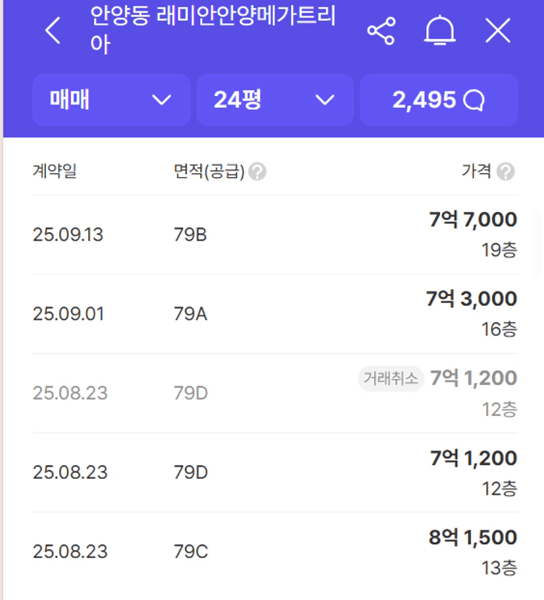
Task: Open the 8억 1,500 price for 79C
Action: click(473, 537)
